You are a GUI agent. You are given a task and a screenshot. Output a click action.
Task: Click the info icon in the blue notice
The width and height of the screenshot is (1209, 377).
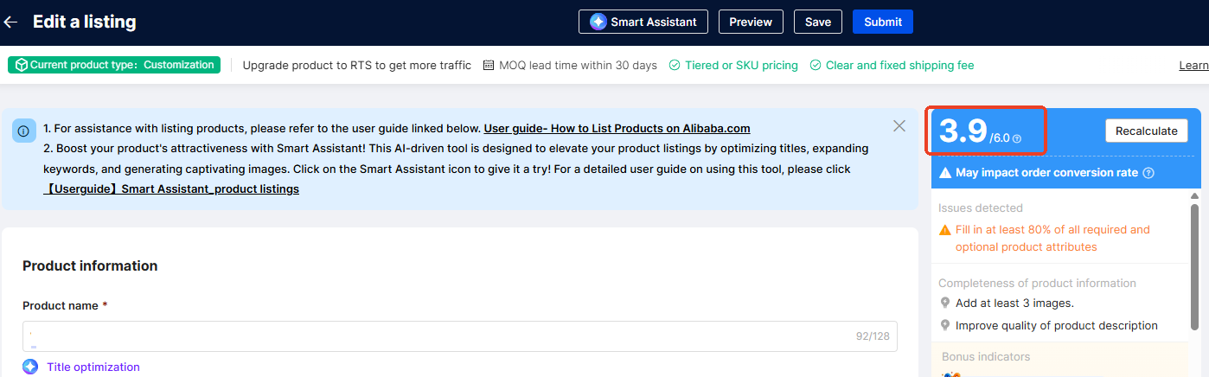23,131
